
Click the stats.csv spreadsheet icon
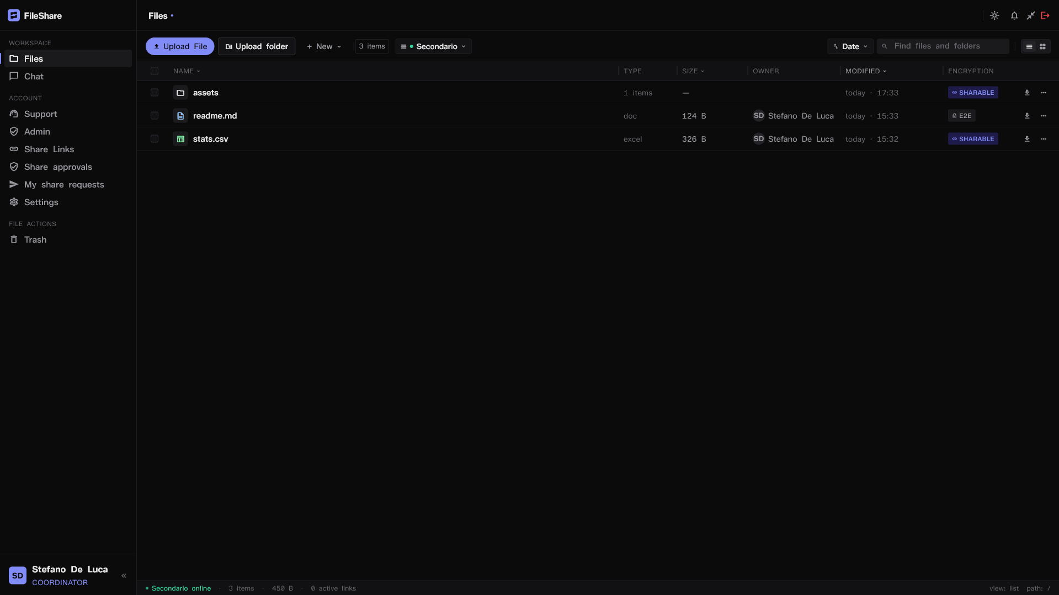click(180, 139)
